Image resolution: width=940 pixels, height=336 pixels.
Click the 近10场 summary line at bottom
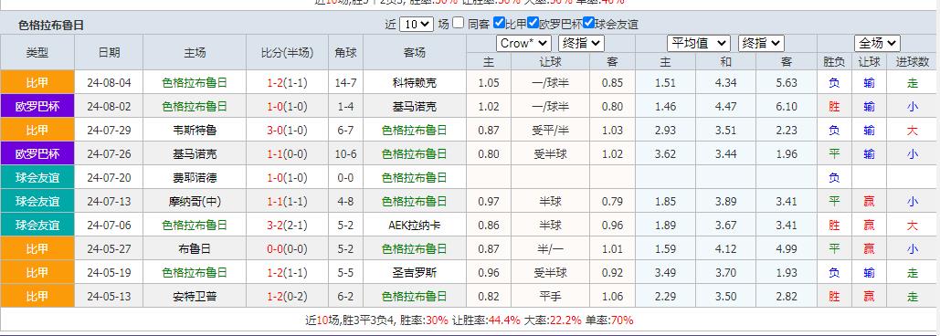(x=470, y=320)
